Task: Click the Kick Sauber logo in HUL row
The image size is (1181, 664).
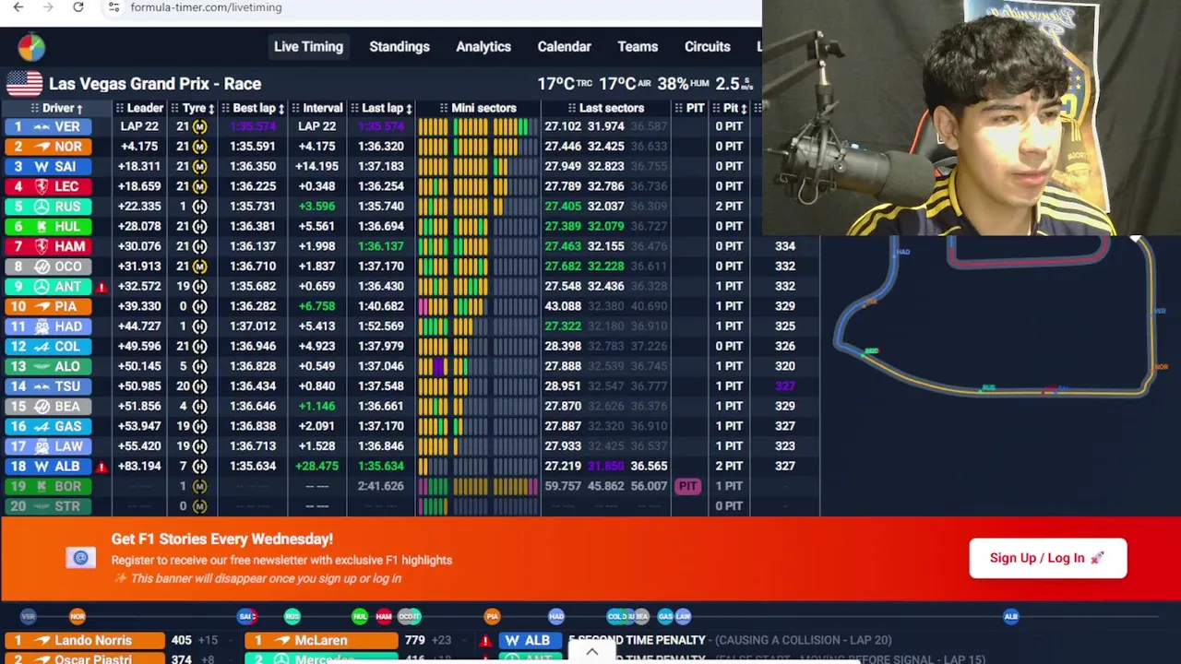Action: tap(42, 227)
